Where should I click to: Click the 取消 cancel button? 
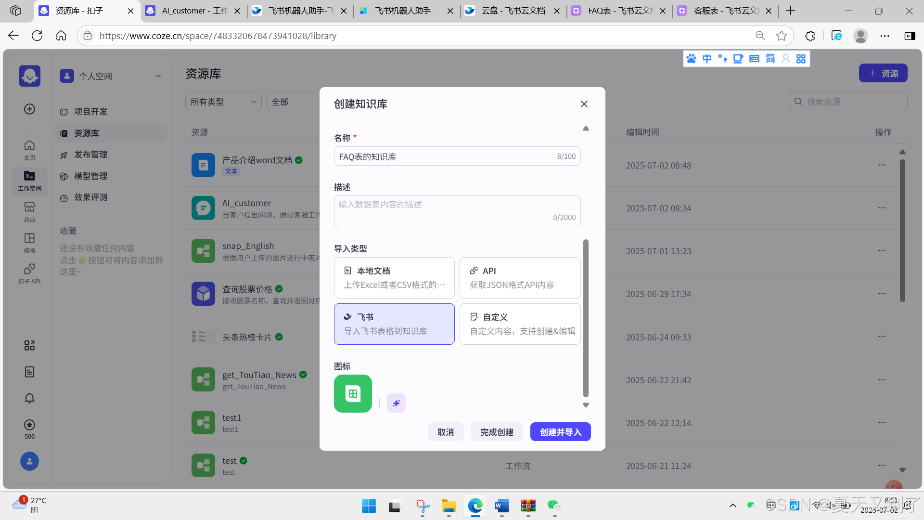pos(445,432)
